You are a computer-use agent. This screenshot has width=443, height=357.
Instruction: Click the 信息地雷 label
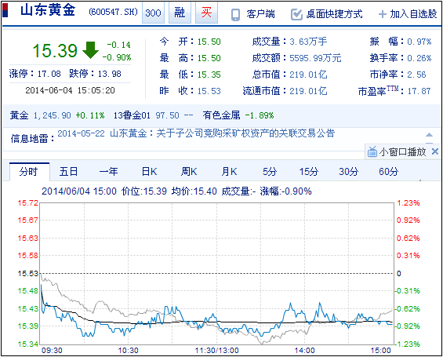[x=32, y=139]
